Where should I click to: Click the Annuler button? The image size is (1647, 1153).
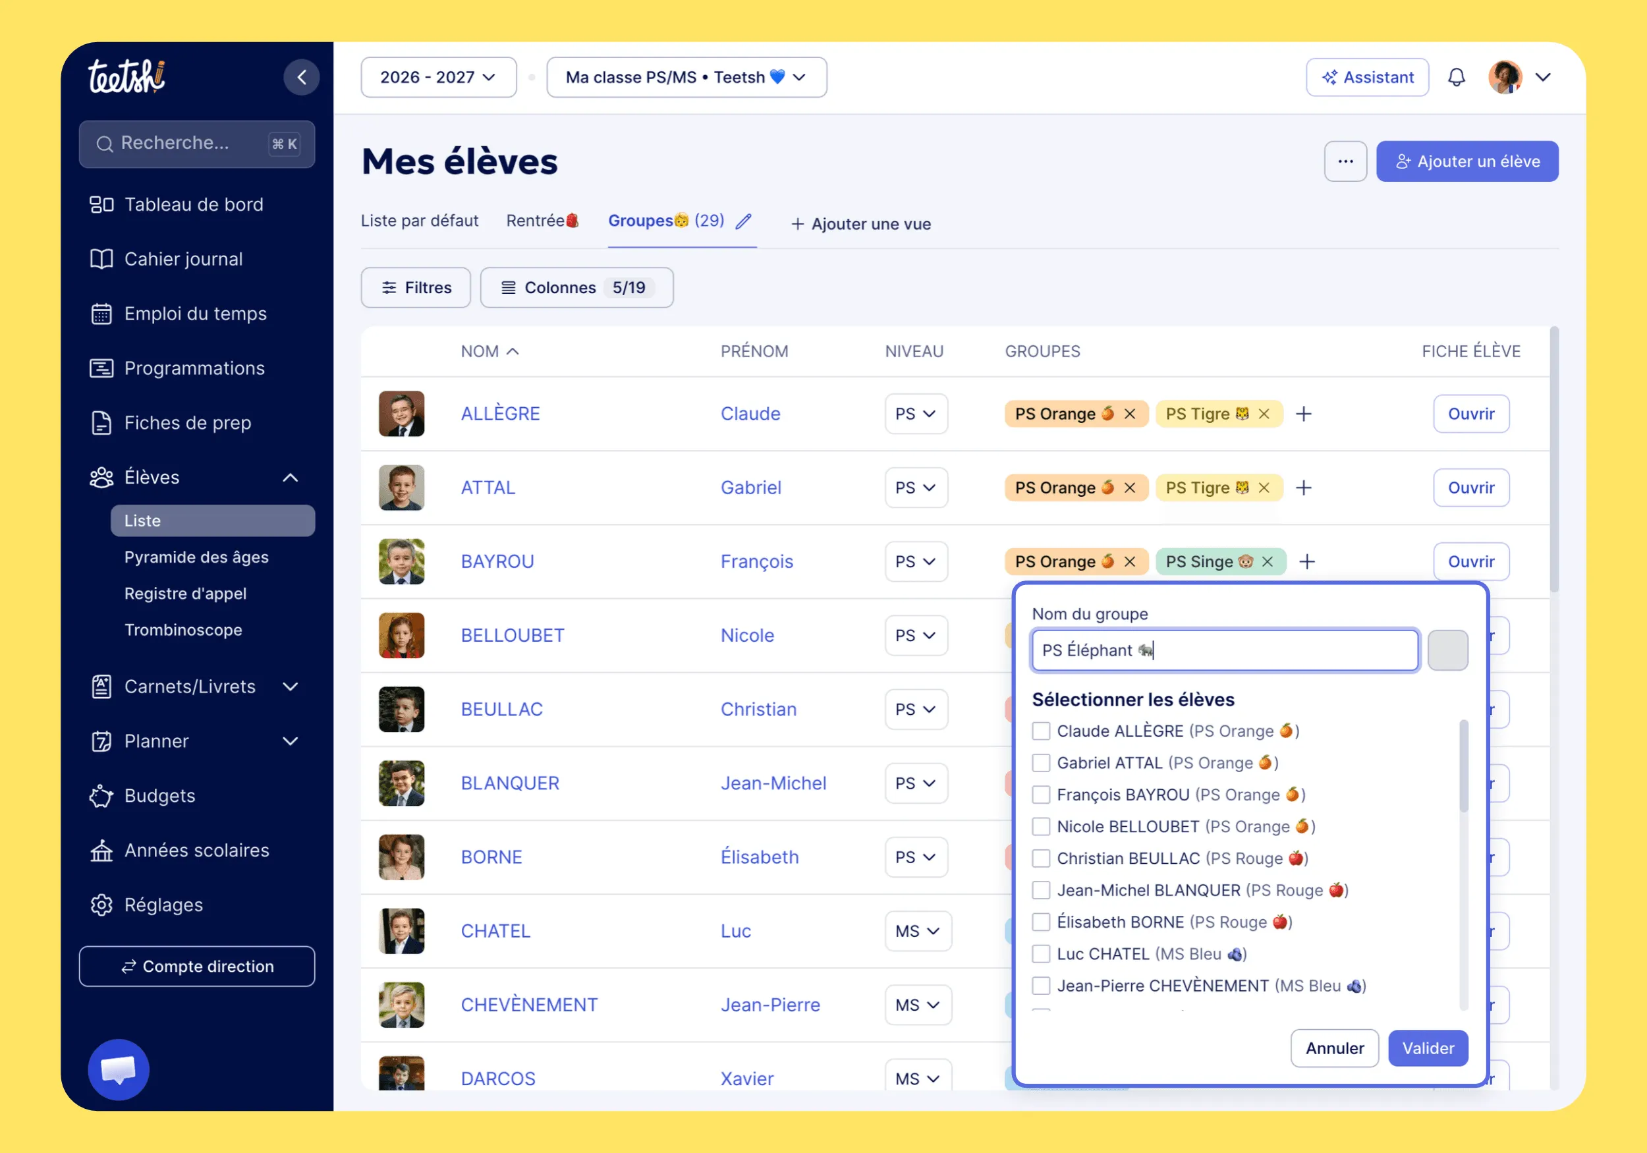coord(1334,1048)
